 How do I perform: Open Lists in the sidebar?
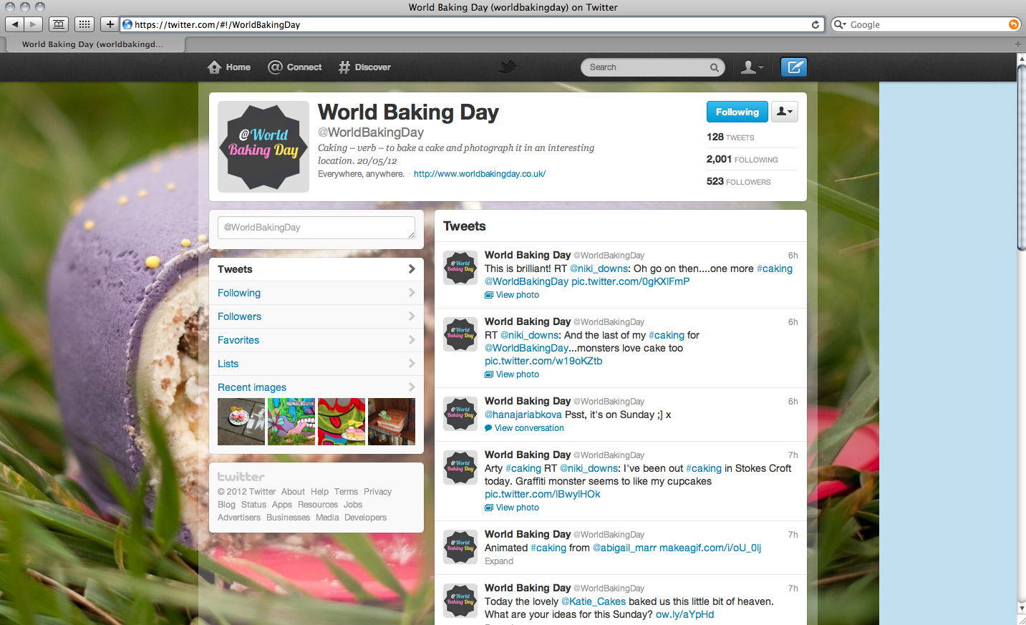click(316, 364)
